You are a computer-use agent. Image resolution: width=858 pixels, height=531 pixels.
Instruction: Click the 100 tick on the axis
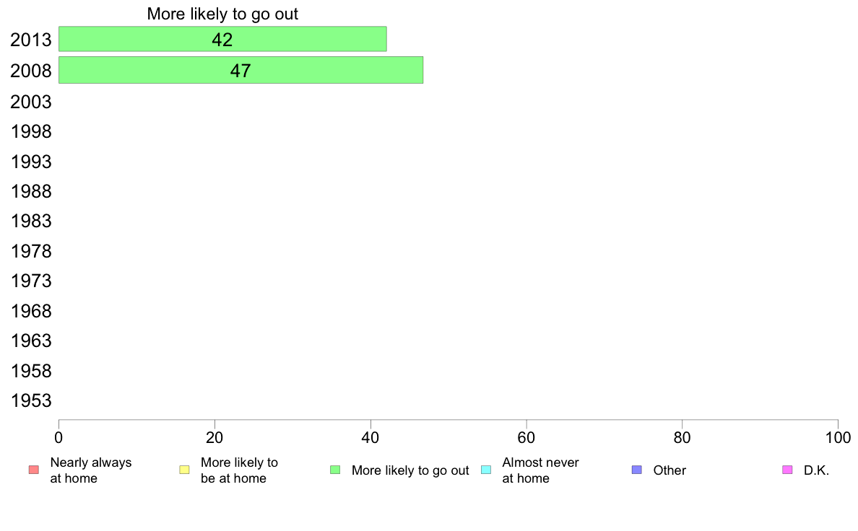pos(838,437)
